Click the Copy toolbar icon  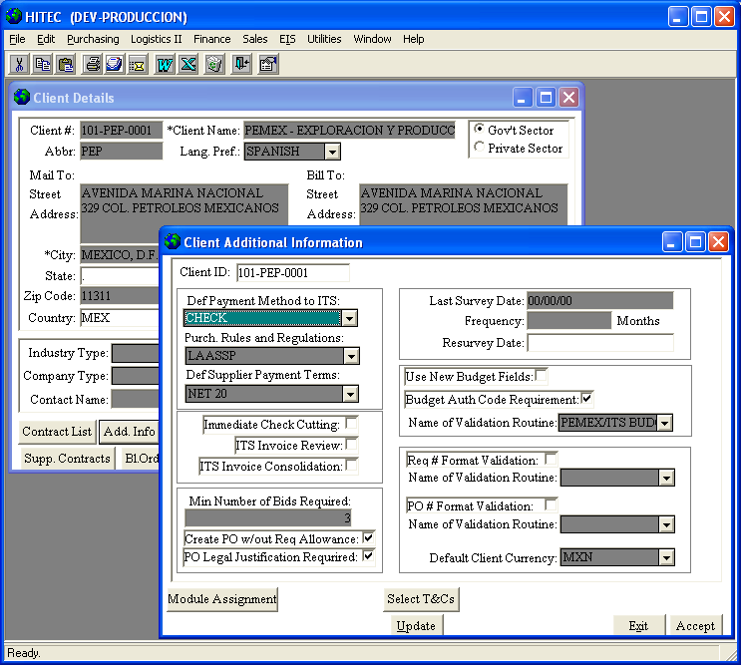[x=43, y=64]
